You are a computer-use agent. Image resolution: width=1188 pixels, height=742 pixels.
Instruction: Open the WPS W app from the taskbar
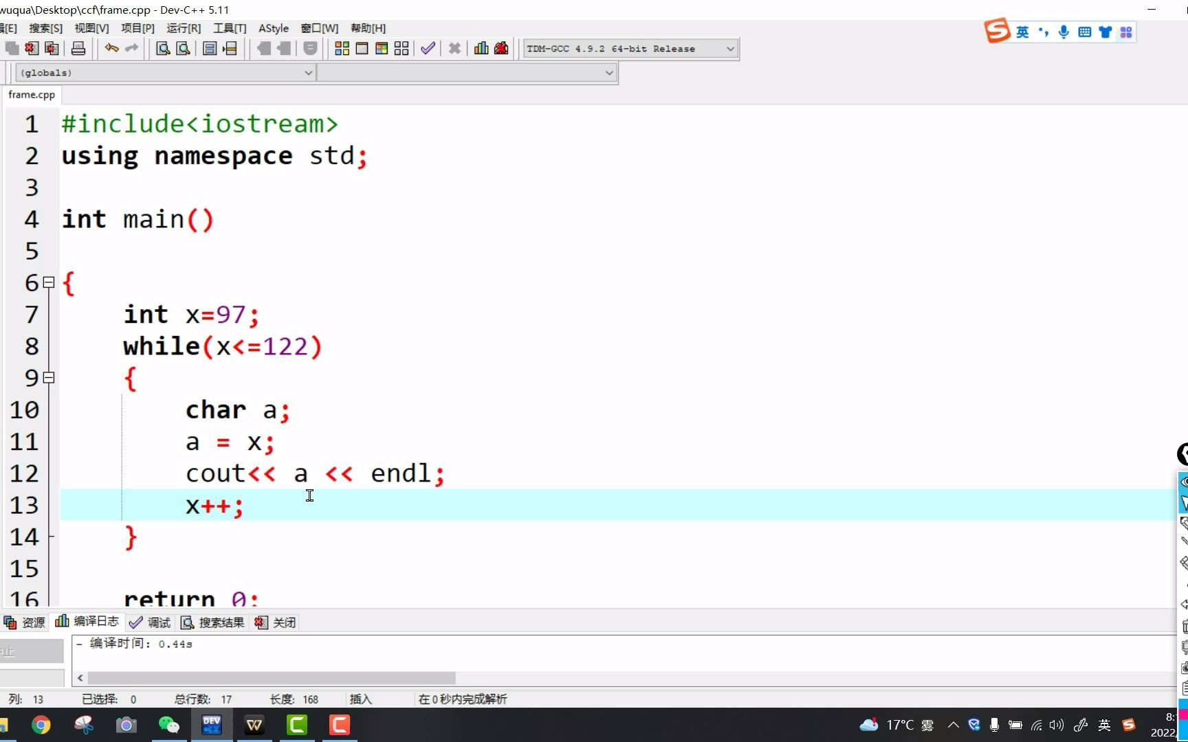coord(254,725)
